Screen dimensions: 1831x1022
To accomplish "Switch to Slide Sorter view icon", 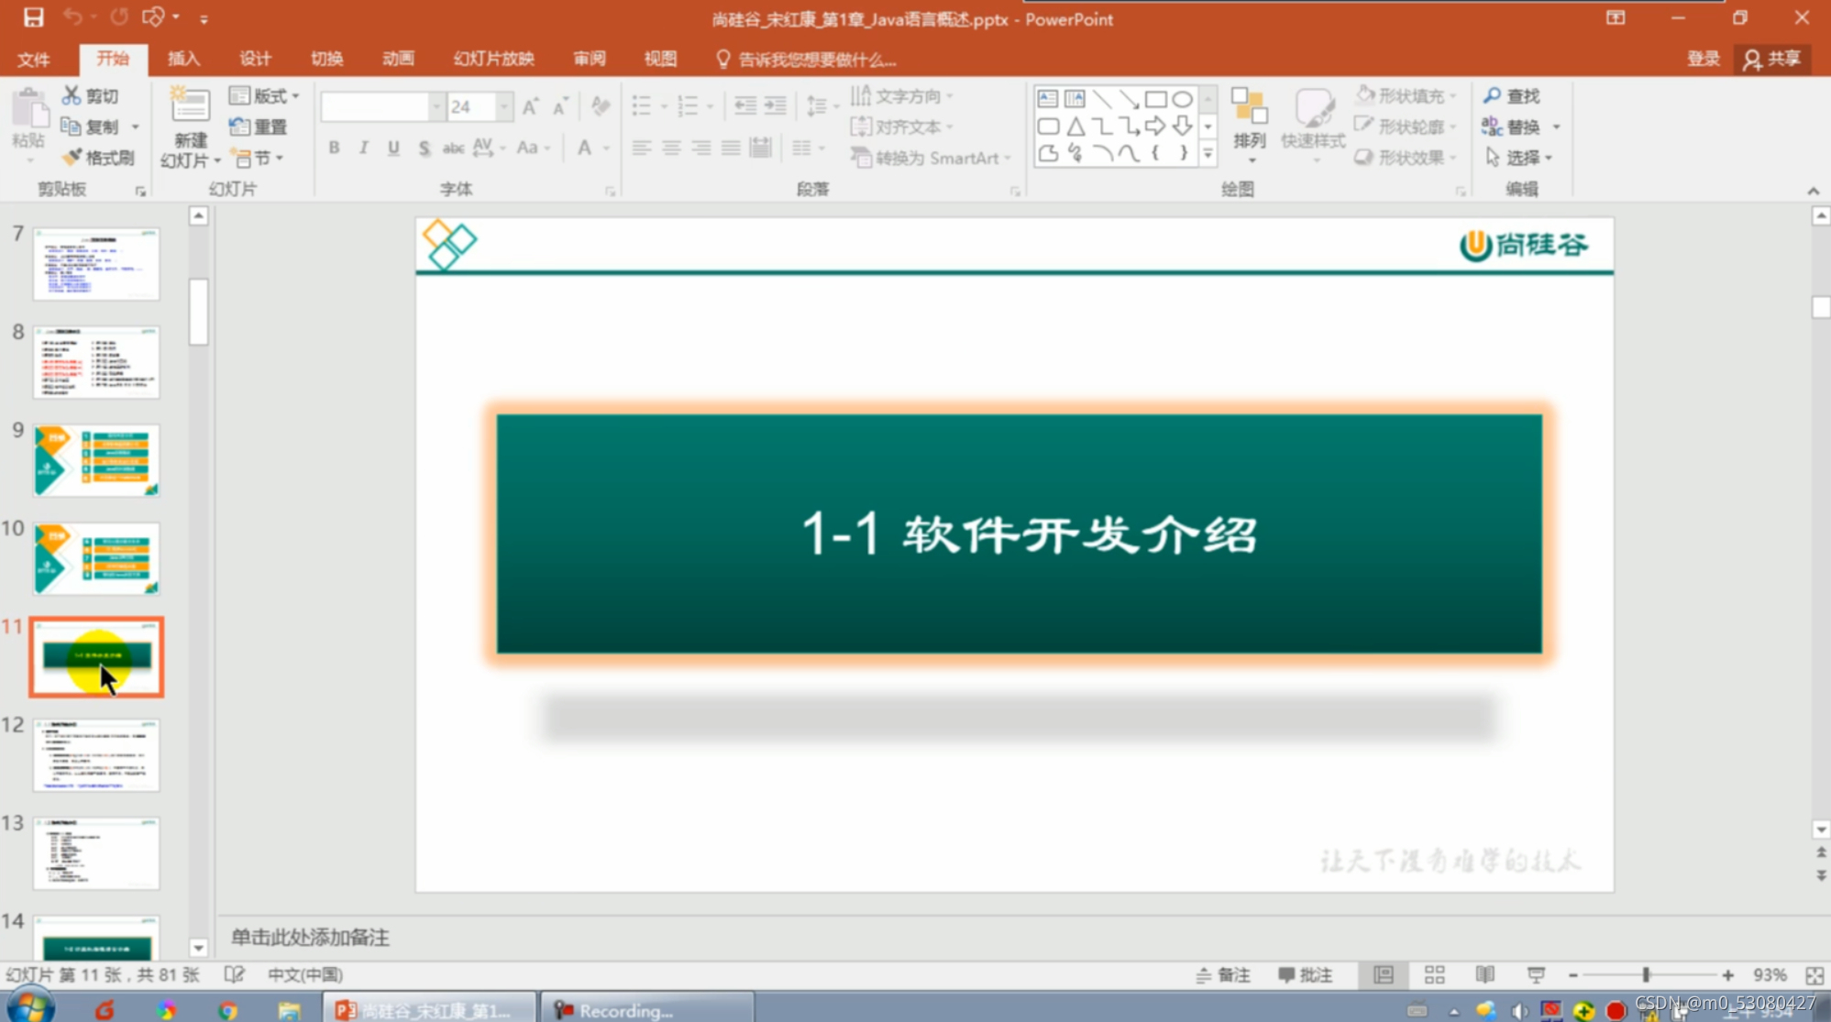I will (x=1434, y=974).
